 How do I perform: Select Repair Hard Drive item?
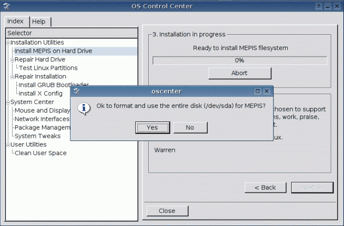pyautogui.click(x=40, y=59)
